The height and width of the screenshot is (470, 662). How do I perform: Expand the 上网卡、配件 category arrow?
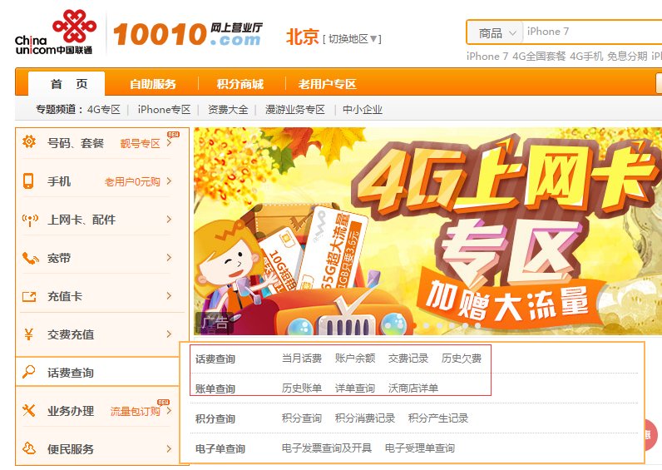[x=169, y=219]
